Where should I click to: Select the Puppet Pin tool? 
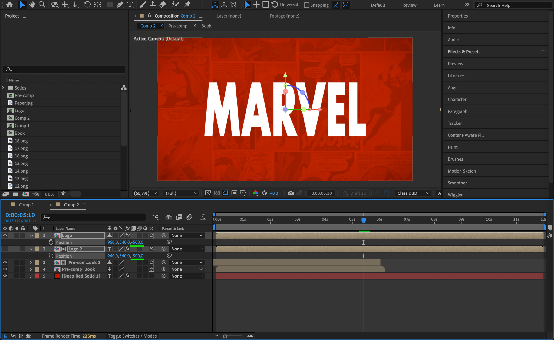pos(187,5)
